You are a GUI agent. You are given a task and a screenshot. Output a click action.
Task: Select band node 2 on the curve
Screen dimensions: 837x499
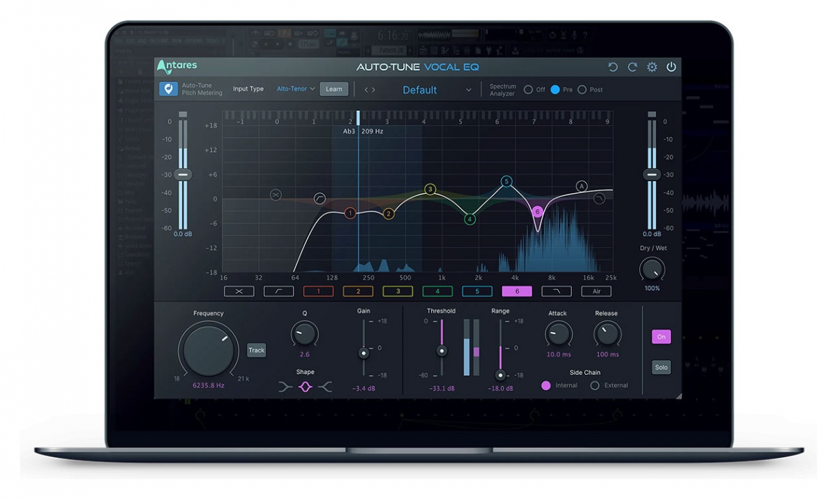click(x=389, y=214)
